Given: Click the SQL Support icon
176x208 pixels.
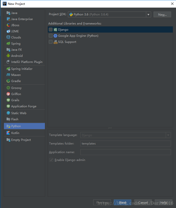Looking at the screenshot, I should tap(55, 42).
